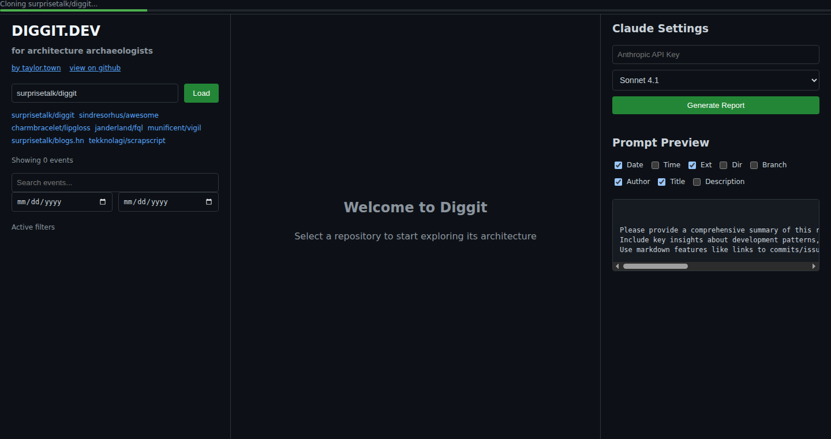Screen dimensions: 831x439
Task: Enable the Branch checkbox
Action: tap(754, 165)
